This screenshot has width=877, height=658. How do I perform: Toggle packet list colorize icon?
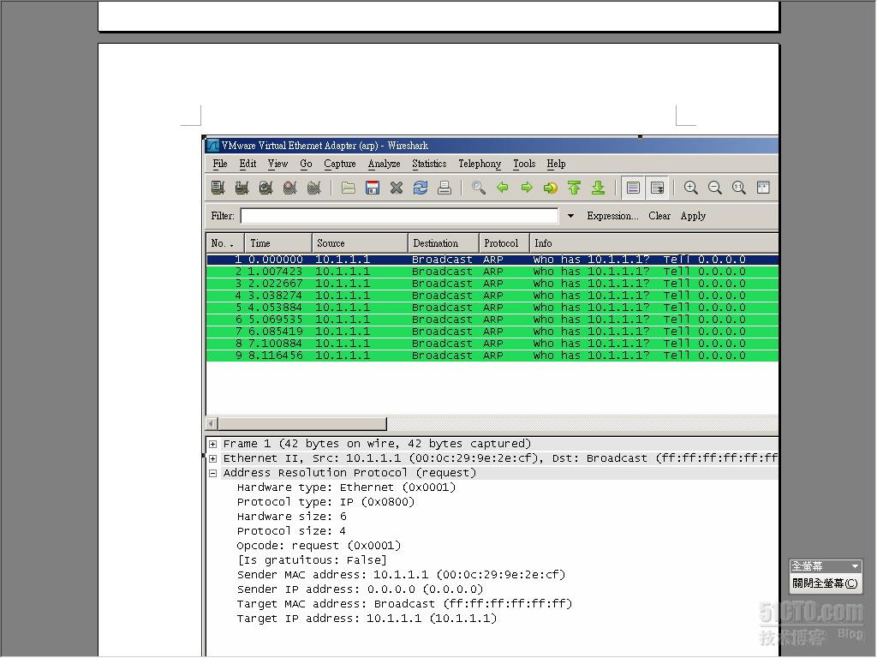[633, 188]
